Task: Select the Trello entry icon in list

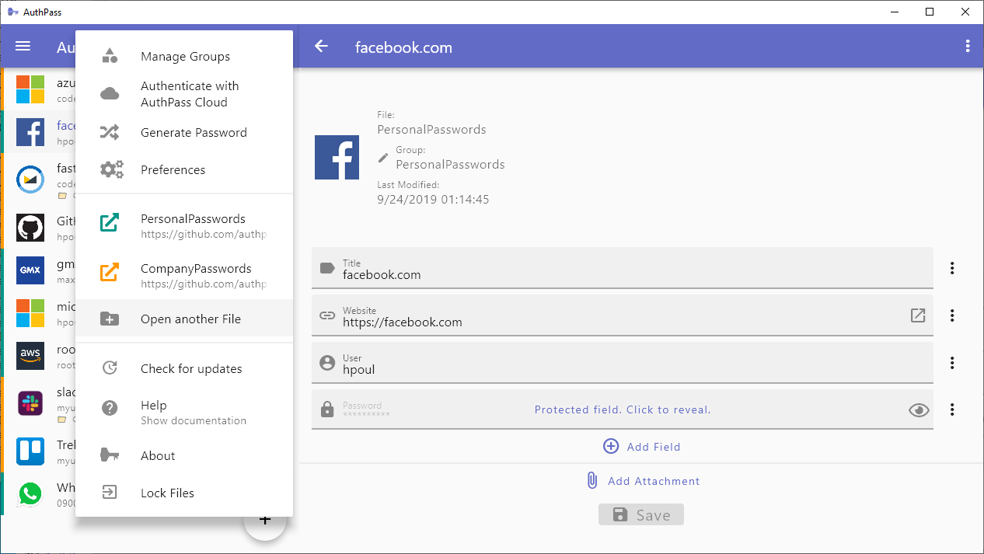Action: tap(30, 451)
